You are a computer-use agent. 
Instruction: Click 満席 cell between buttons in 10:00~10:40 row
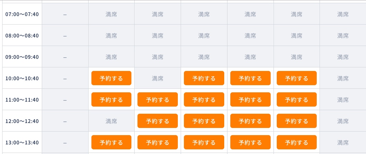[157, 78]
